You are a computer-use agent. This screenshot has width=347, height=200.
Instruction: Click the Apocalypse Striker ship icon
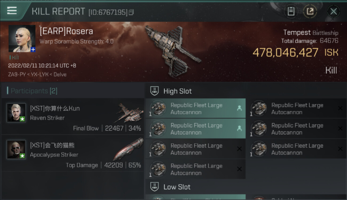(x=129, y=149)
